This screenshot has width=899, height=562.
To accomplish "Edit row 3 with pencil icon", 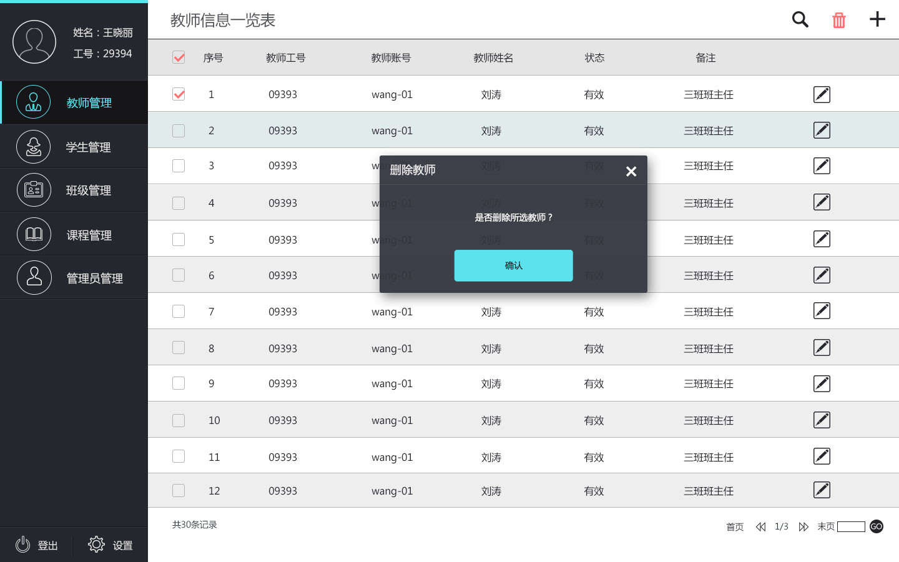I will coord(822,165).
